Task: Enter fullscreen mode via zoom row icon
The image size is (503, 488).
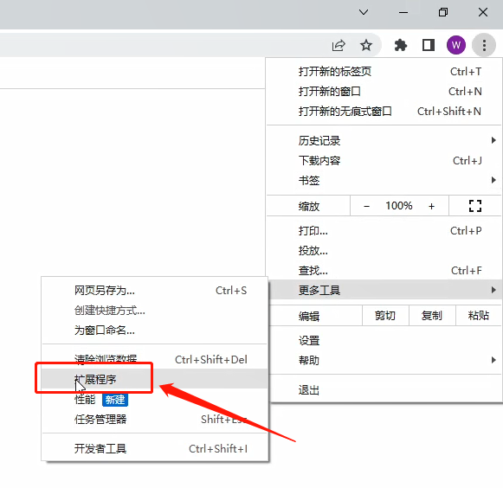Action: 475,206
